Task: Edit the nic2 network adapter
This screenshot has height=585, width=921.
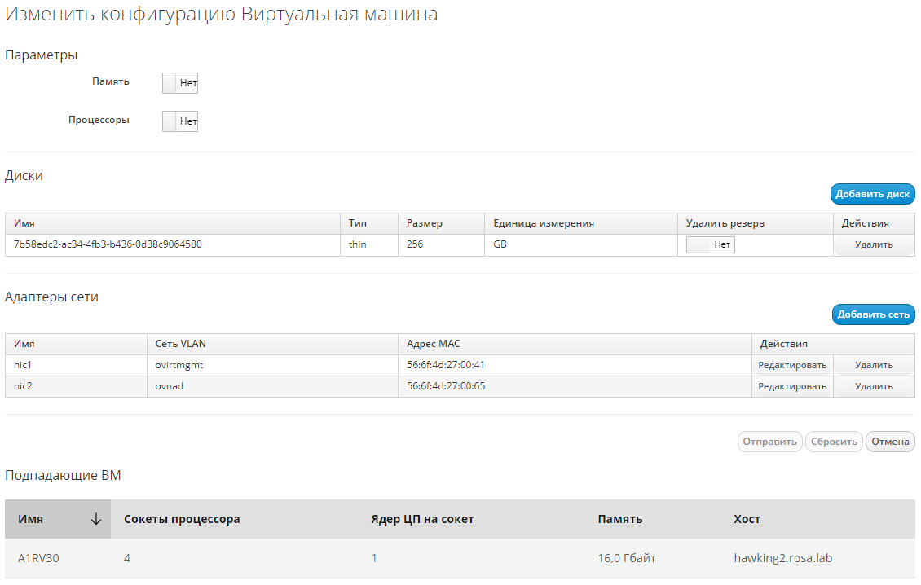Action: tap(791, 386)
